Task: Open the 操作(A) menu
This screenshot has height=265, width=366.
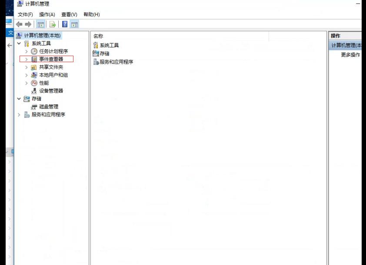Action: [x=47, y=14]
